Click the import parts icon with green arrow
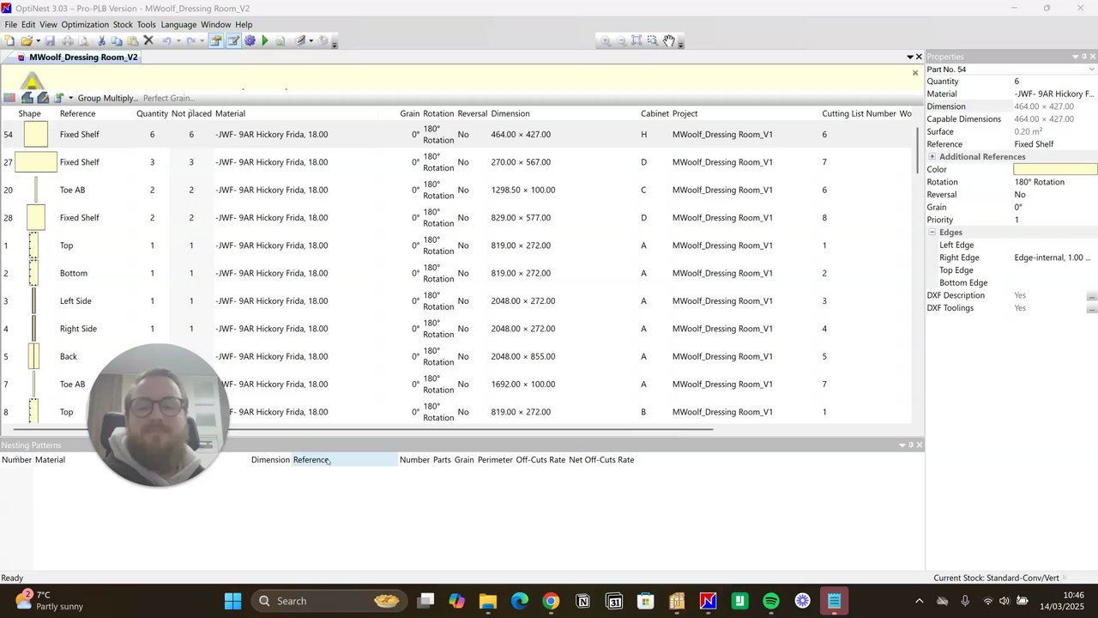Image resolution: width=1098 pixels, height=618 pixels. [58, 98]
